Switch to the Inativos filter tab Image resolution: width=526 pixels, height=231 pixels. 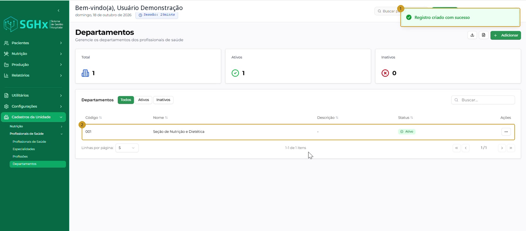(163, 100)
